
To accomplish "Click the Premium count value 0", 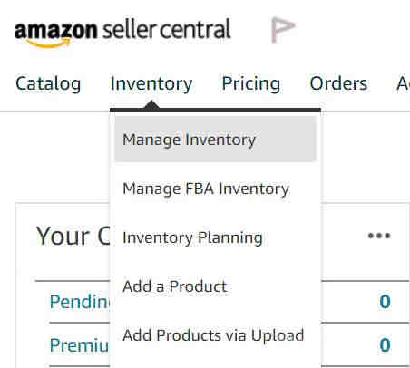I will pos(385,345).
